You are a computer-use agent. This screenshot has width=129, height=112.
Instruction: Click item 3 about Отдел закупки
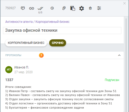[59, 99]
